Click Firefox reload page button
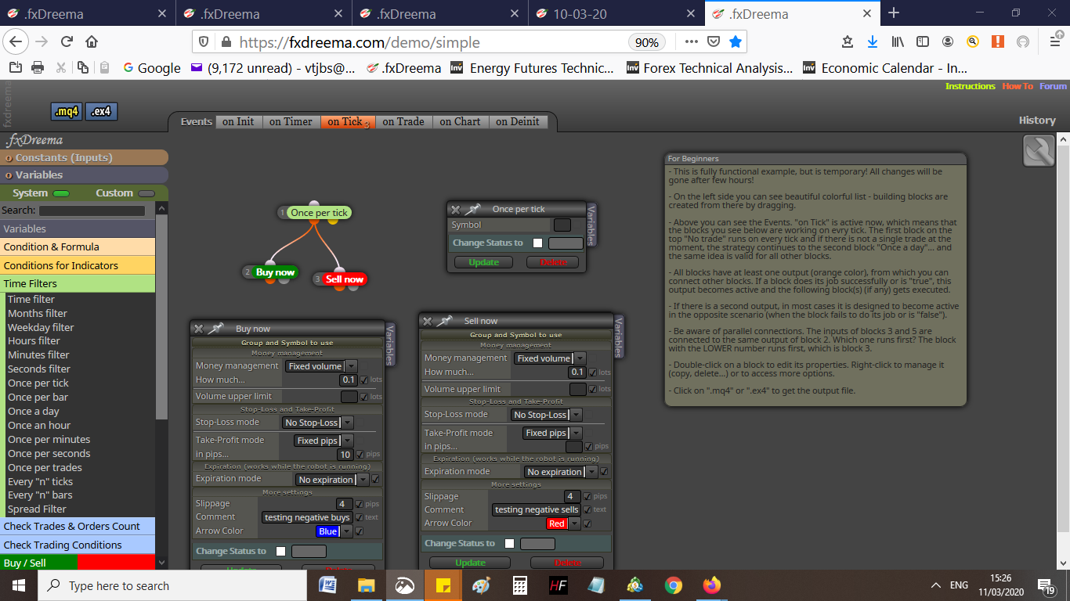1070x601 pixels. (x=67, y=42)
